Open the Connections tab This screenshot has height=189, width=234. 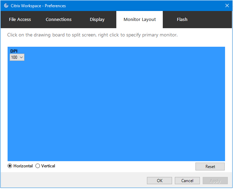click(x=58, y=20)
